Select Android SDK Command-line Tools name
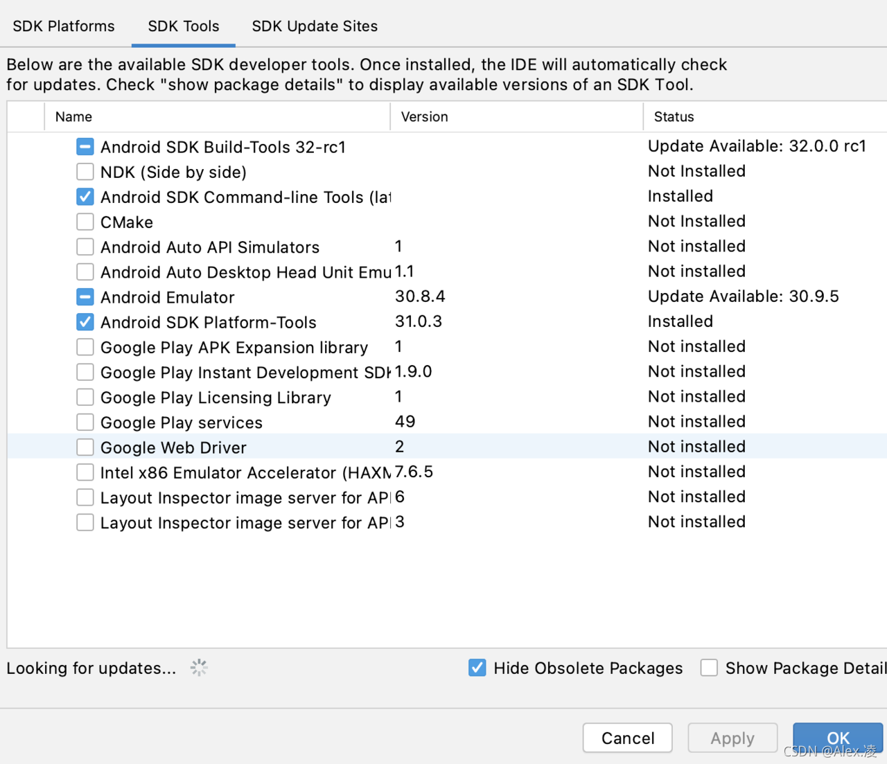This screenshot has width=887, height=764. (246, 197)
